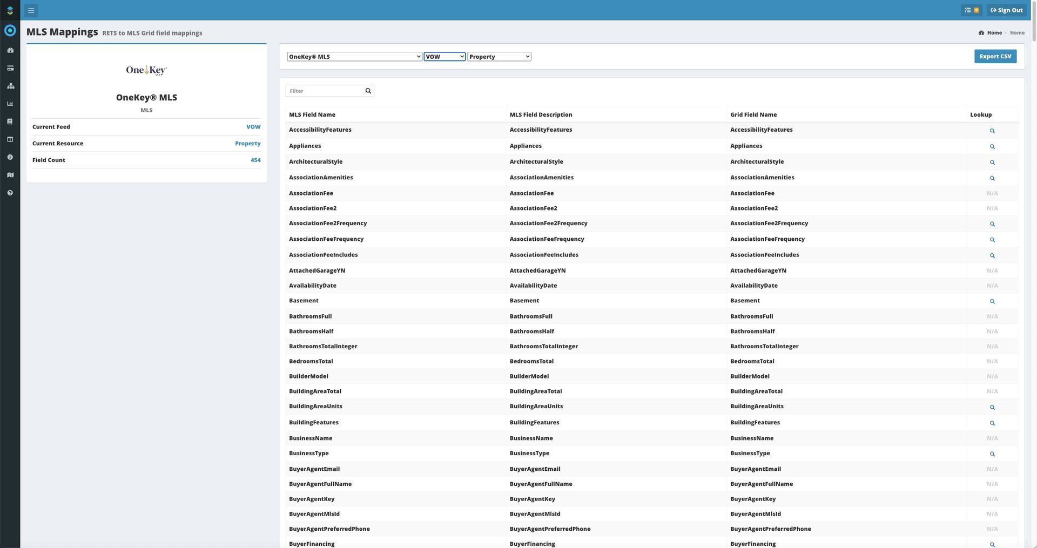The width and height of the screenshot is (1037, 548).
Task: Click the Sign Out button
Action: pos(1006,10)
